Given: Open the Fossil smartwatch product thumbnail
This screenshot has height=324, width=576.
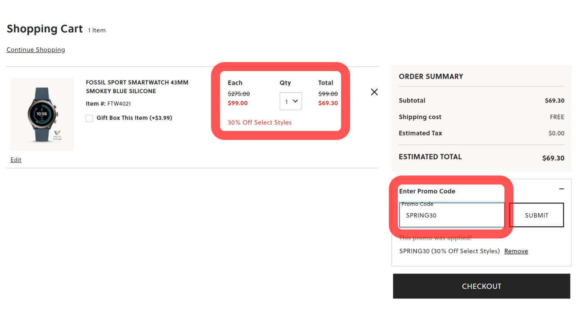Looking at the screenshot, I should (42, 114).
